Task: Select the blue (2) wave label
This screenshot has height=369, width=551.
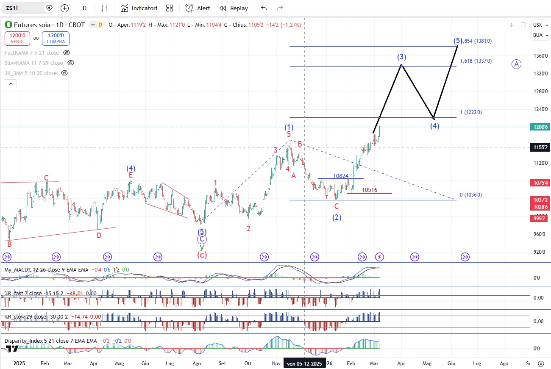Action: click(x=337, y=217)
